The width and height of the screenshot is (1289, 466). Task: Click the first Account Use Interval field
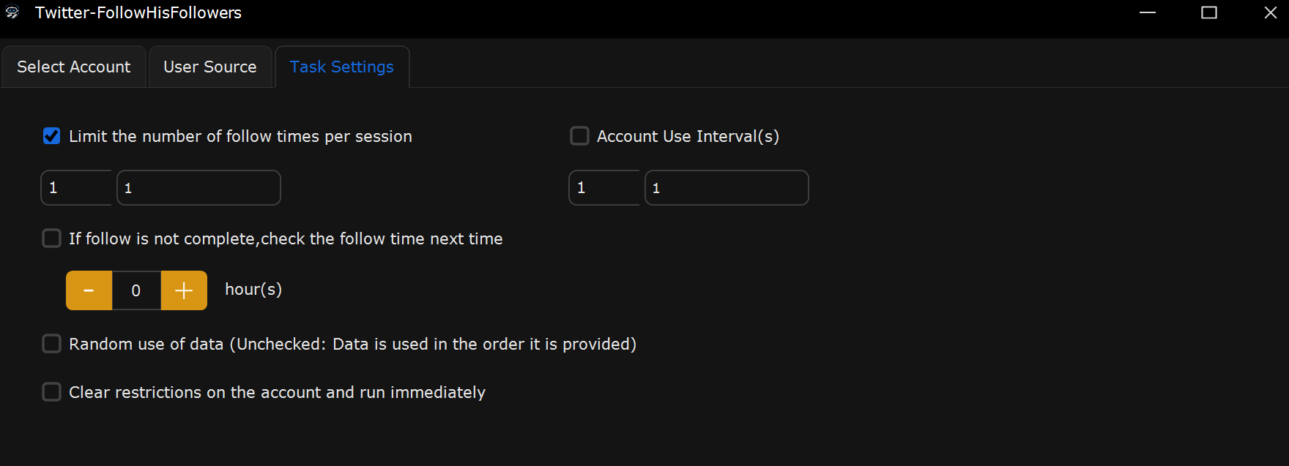(604, 188)
